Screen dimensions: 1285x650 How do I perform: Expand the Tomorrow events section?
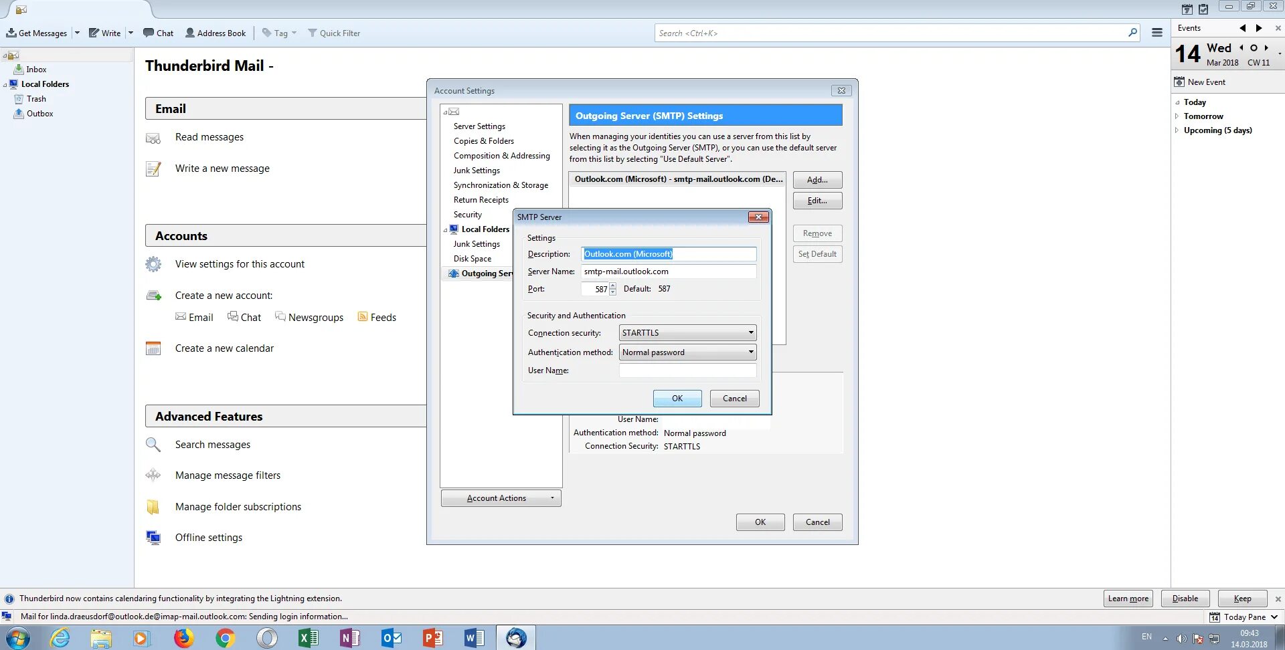pos(1177,116)
